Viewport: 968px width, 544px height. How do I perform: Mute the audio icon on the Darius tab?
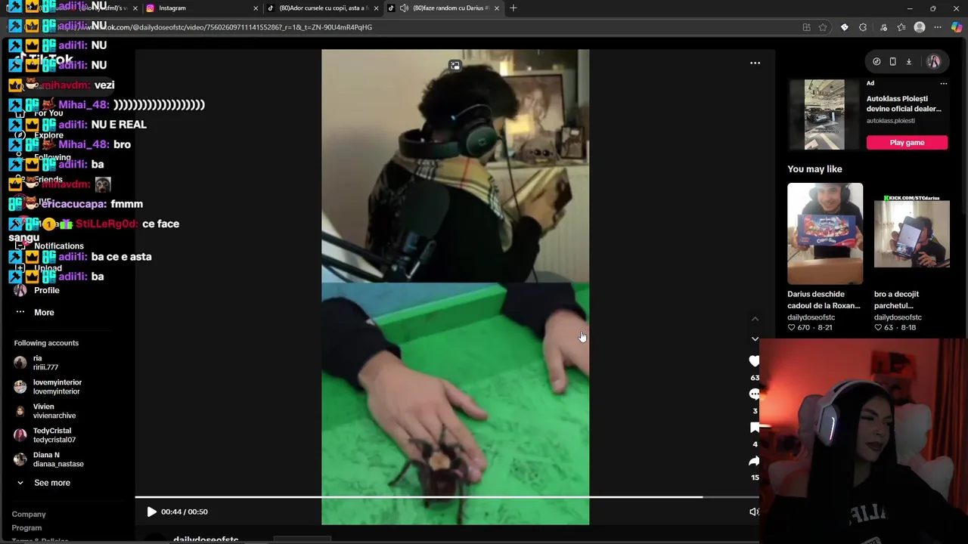(404, 8)
